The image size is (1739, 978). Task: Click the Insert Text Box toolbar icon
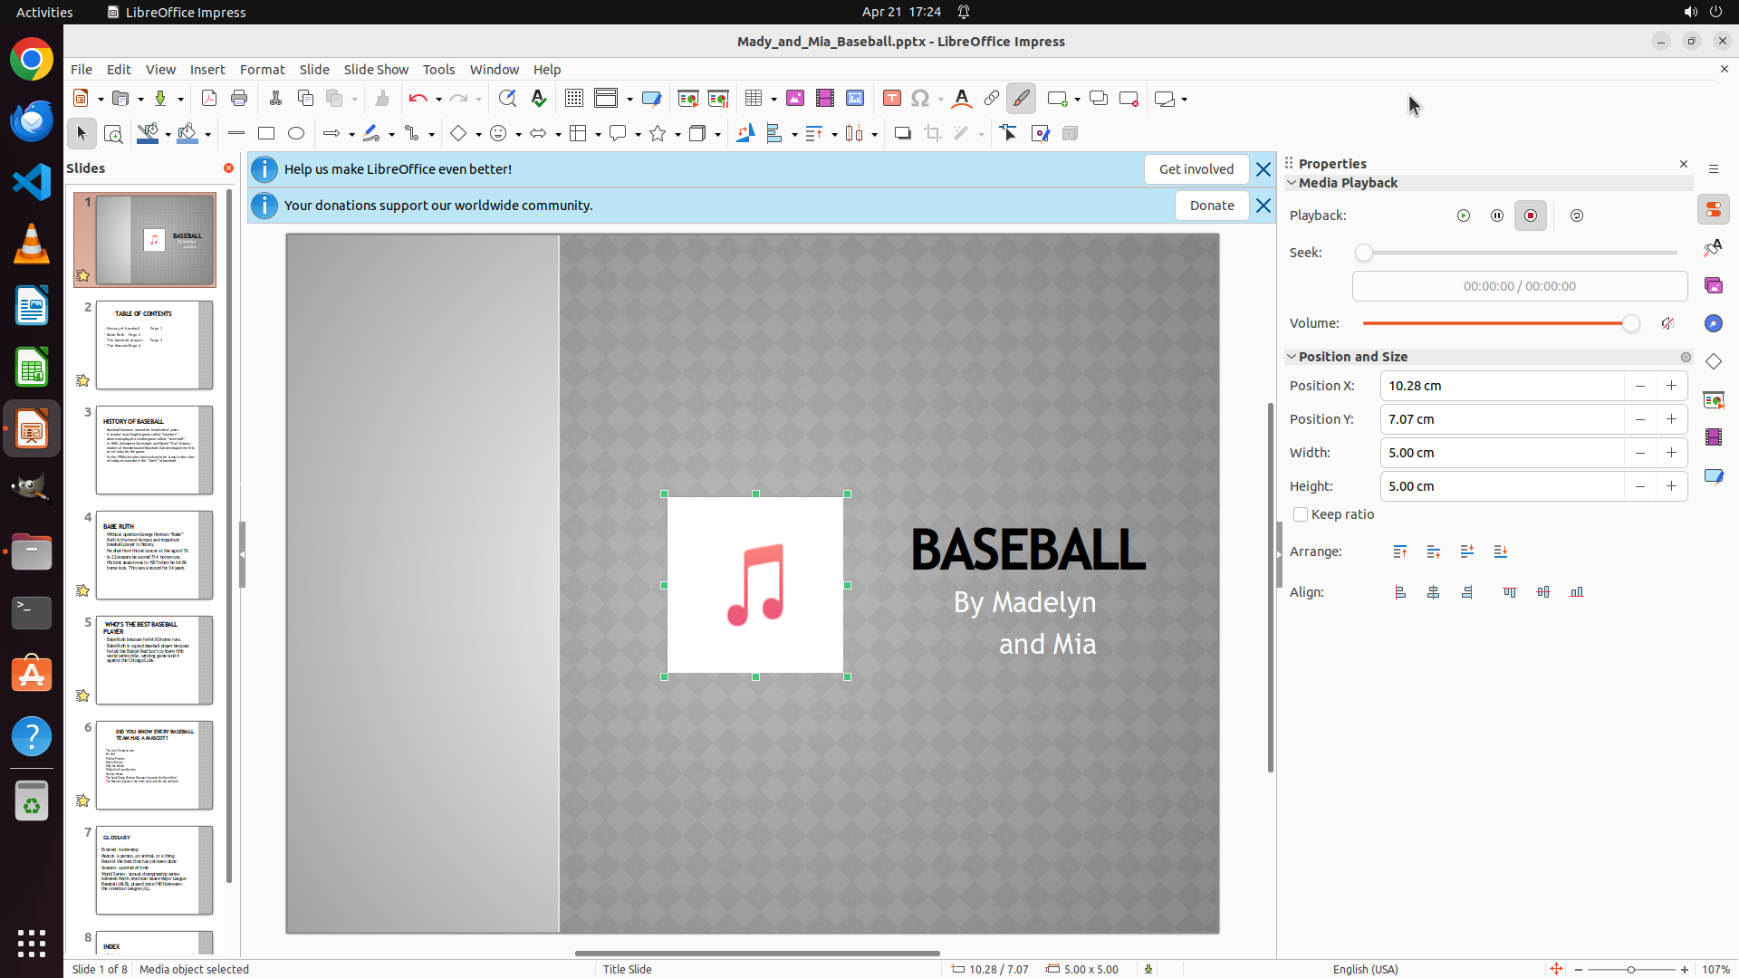pos(892,99)
